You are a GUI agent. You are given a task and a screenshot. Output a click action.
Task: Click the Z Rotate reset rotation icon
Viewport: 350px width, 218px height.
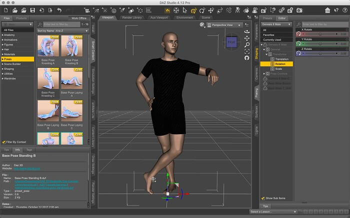(298, 53)
